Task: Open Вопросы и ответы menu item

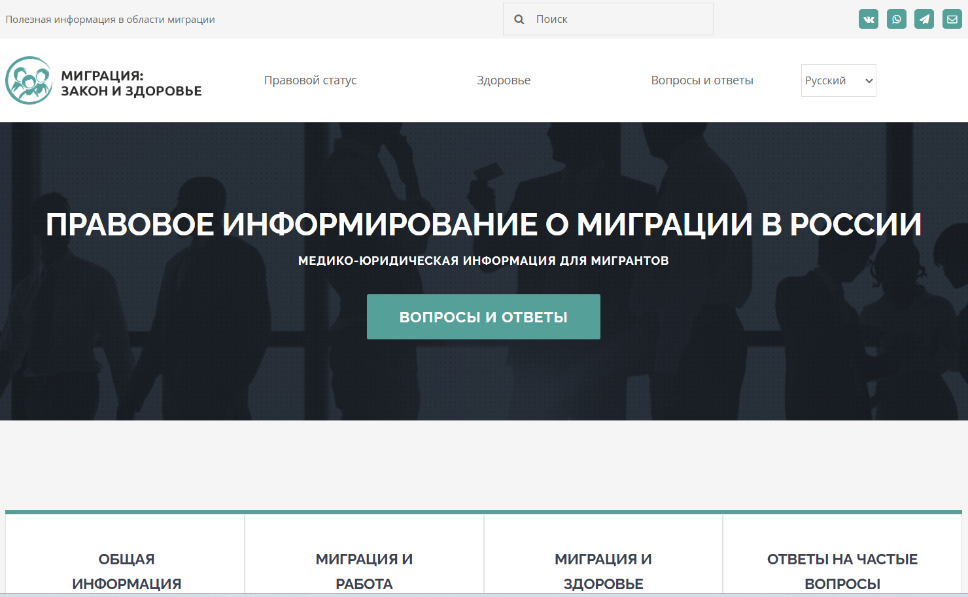Action: click(702, 80)
